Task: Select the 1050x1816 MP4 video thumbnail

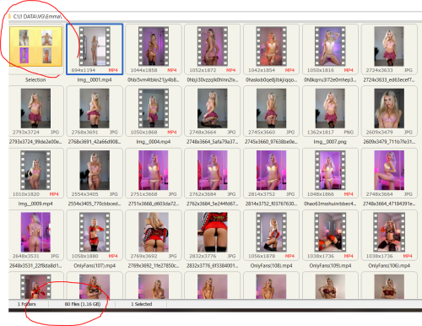Action: click(330, 46)
